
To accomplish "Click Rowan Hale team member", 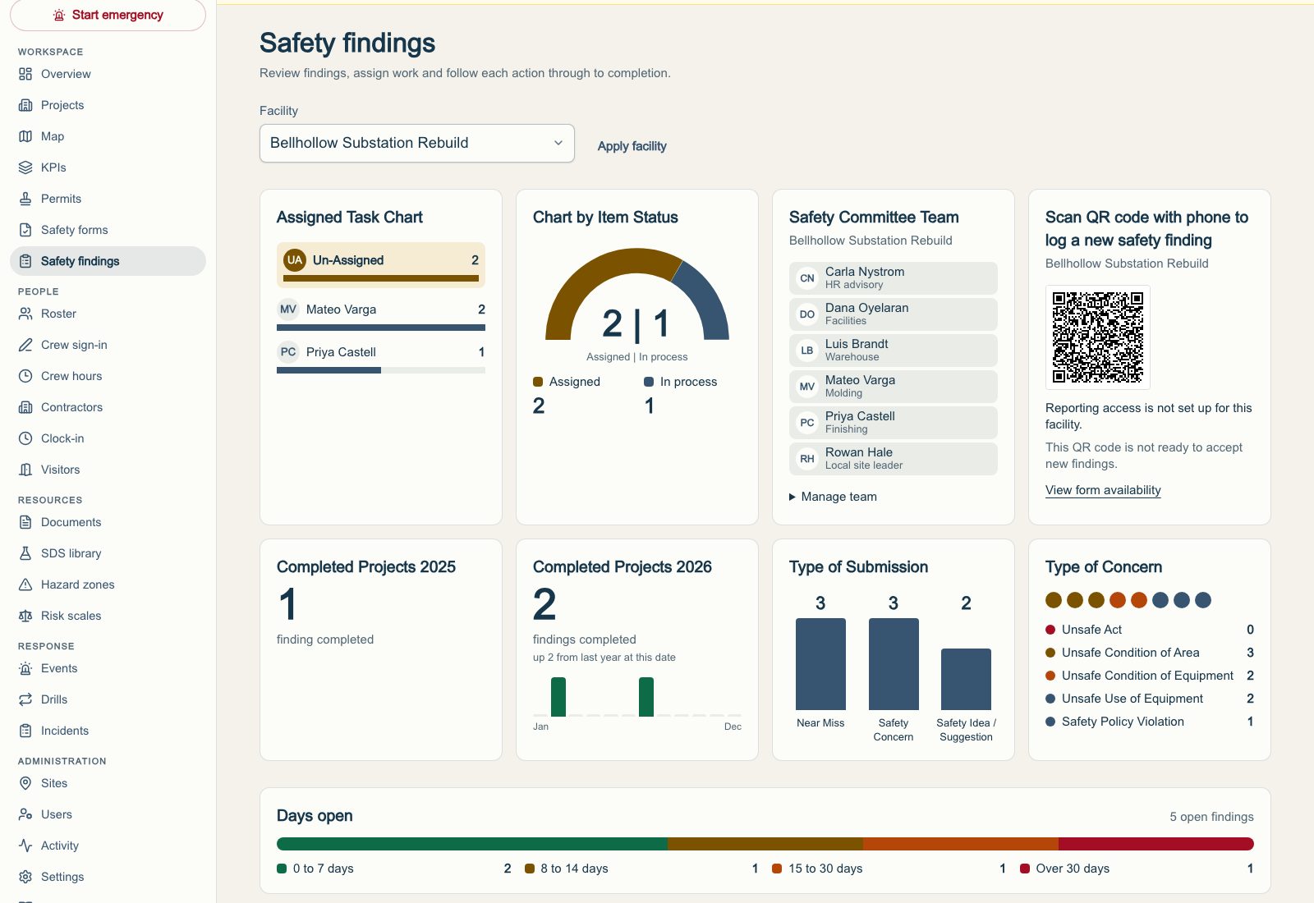I will pyautogui.click(x=894, y=459).
